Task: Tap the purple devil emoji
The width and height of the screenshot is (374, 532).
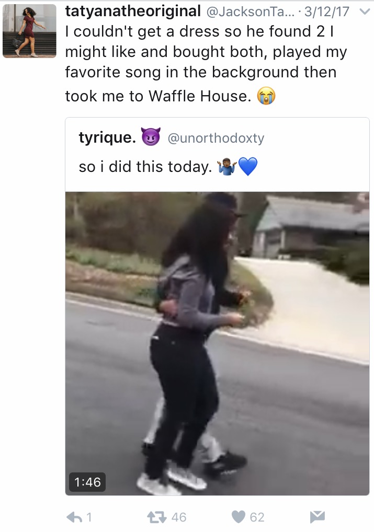Action: 151,137
